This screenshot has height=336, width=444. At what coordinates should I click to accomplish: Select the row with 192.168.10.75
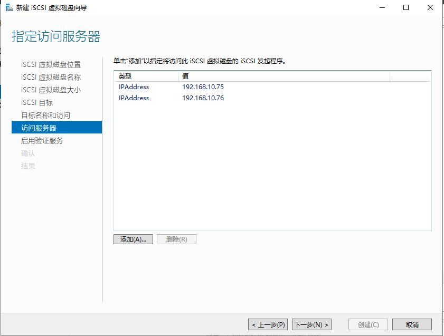tap(272, 87)
